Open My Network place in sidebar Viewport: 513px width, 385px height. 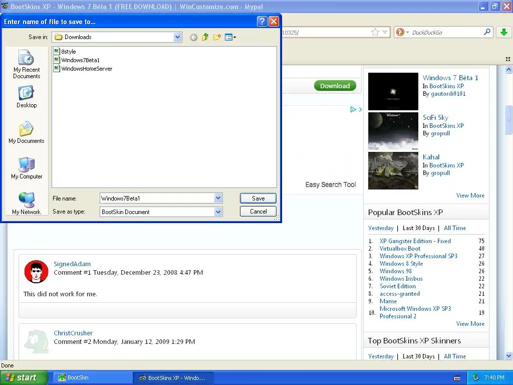(27, 204)
